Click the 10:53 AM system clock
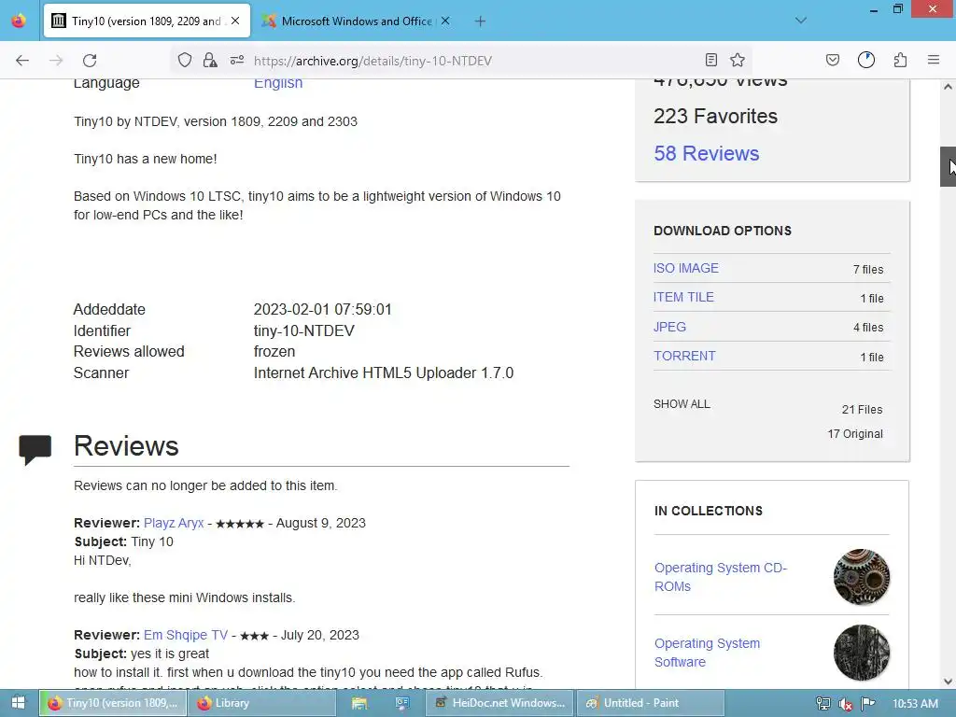 click(x=915, y=703)
